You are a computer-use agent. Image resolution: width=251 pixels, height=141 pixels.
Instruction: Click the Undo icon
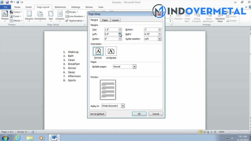[11, 2]
